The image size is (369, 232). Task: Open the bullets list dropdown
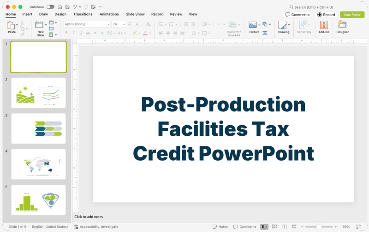click(x=166, y=24)
